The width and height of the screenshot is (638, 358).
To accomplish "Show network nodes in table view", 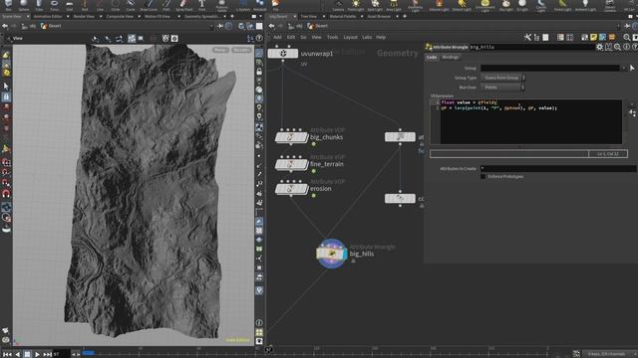I will [545, 38].
